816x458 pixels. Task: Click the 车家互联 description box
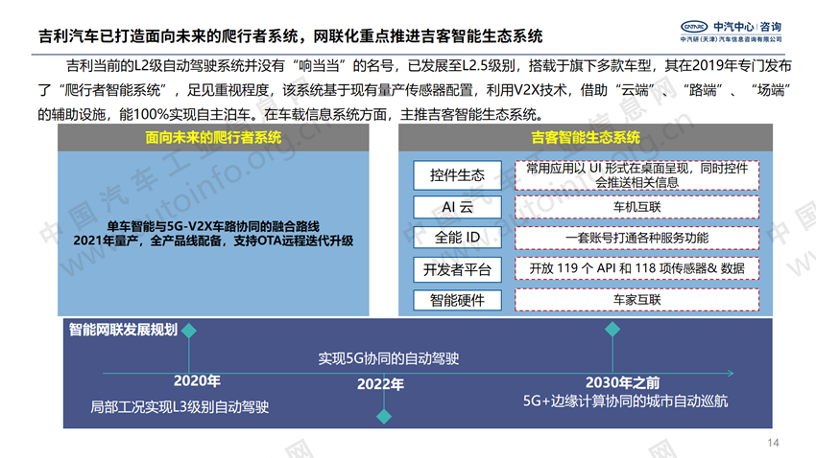pos(637,300)
